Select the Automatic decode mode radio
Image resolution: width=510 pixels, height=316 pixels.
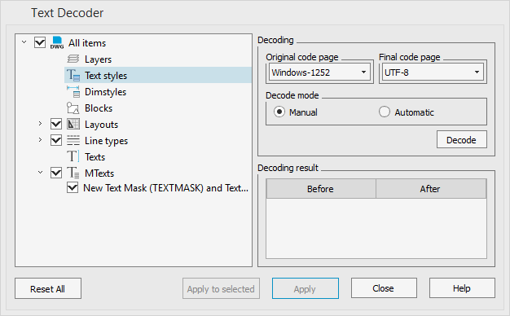click(384, 112)
